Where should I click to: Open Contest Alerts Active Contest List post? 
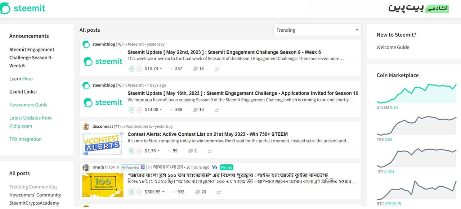click(x=208, y=135)
